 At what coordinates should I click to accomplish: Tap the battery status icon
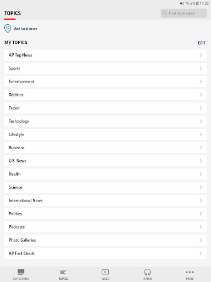pyautogui.click(x=197, y=3)
